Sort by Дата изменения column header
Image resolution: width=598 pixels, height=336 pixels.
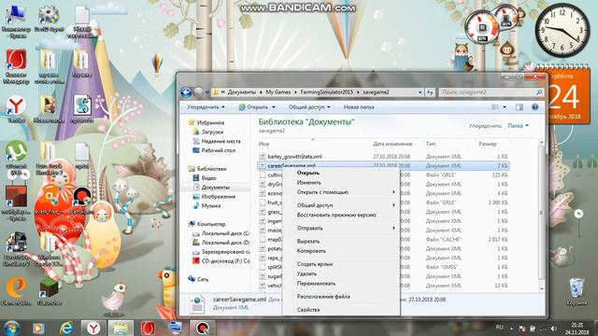392,144
